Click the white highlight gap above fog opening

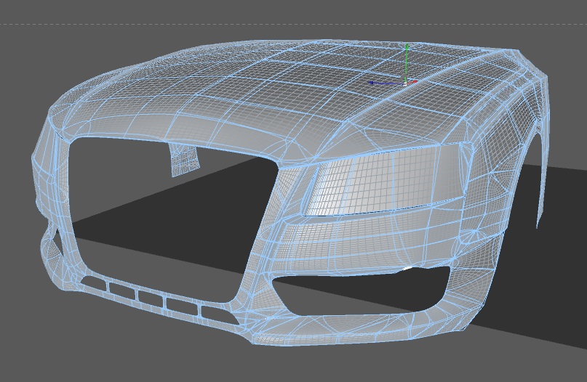407,268
